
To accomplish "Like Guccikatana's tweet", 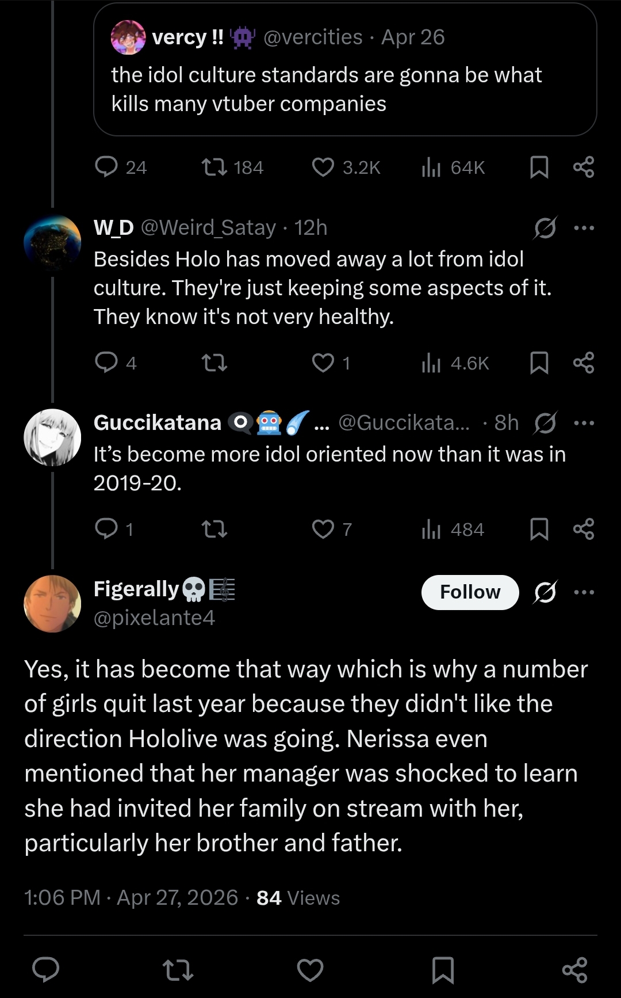I will (323, 529).
